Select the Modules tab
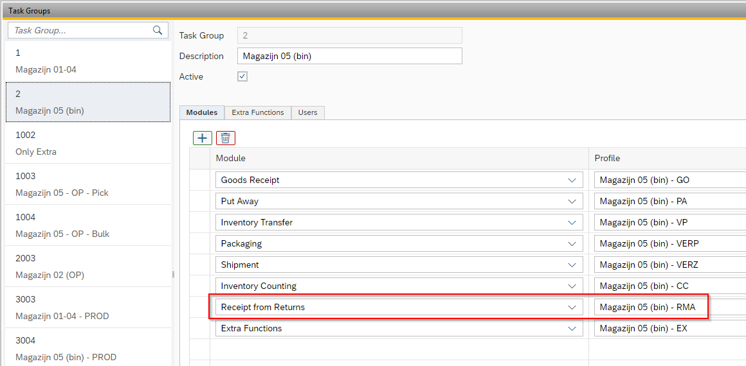The width and height of the screenshot is (746, 366). point(202,112)
